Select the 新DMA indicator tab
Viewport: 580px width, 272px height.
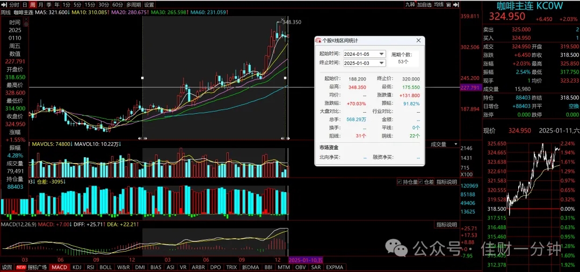coord(250,267)
